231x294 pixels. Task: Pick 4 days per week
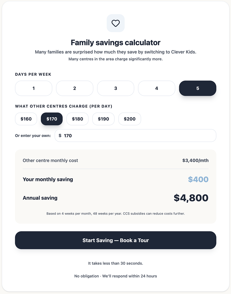[x=157, y=88]
